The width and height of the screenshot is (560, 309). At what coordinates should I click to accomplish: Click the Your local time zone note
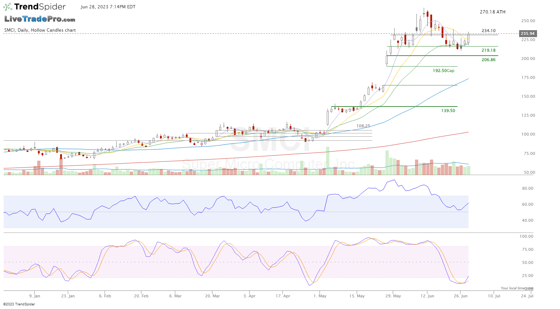click(x=517, y=288)
